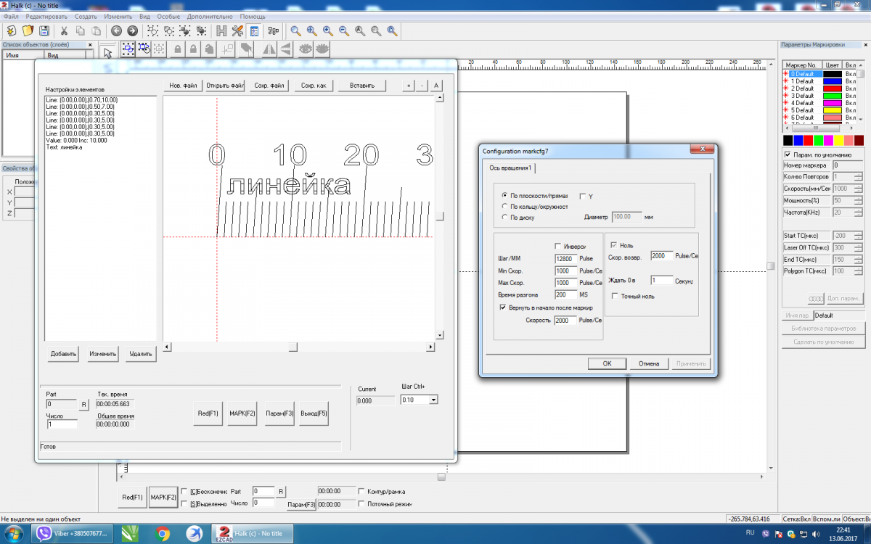
Task: Toggle the Бесконечно checkbox
Action: pyautogui.click(x=184, y=491)
